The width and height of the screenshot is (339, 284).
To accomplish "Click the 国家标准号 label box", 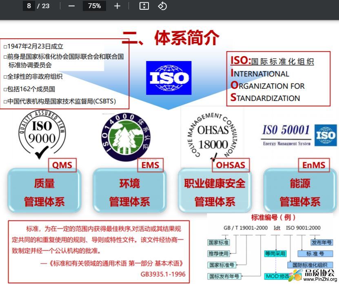I will pyautogui.click(x=222, y=265).
